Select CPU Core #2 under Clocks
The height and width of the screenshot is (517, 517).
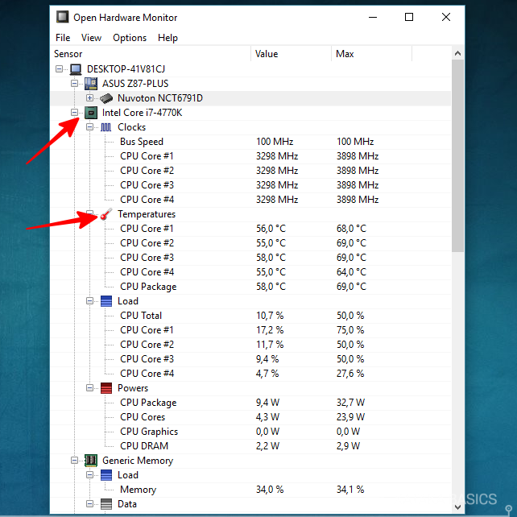pos(250,171)
